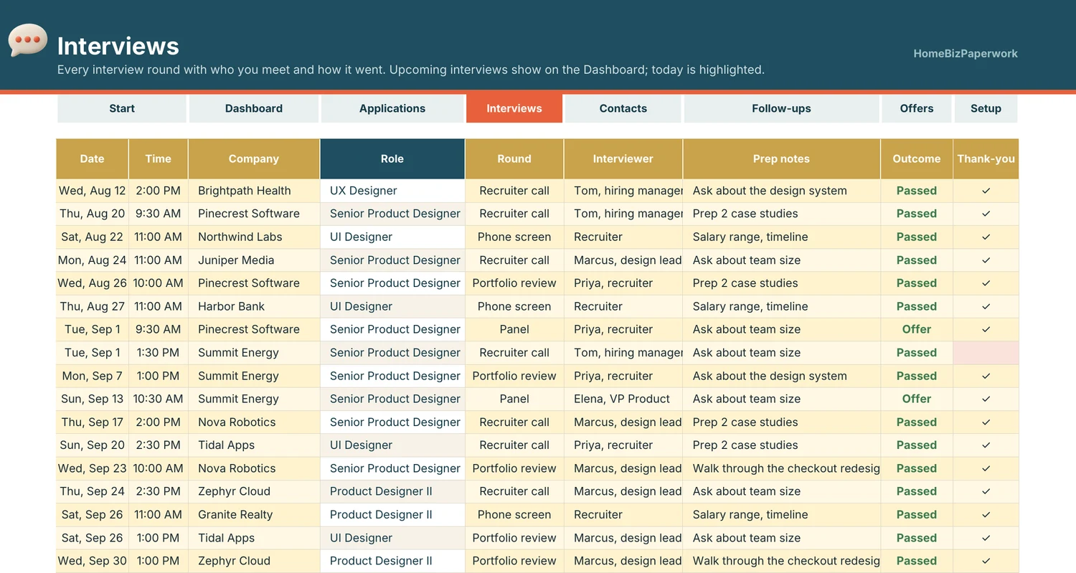
Task: Click the Prep notes column header
Action: [x=782, y=158]
